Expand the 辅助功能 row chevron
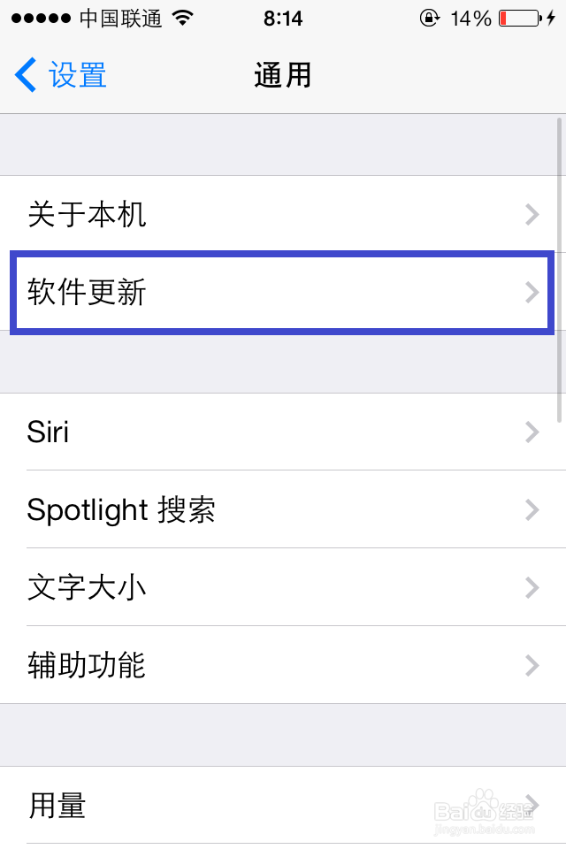Viewport: 566px width, 849px height. click(532, 666)
